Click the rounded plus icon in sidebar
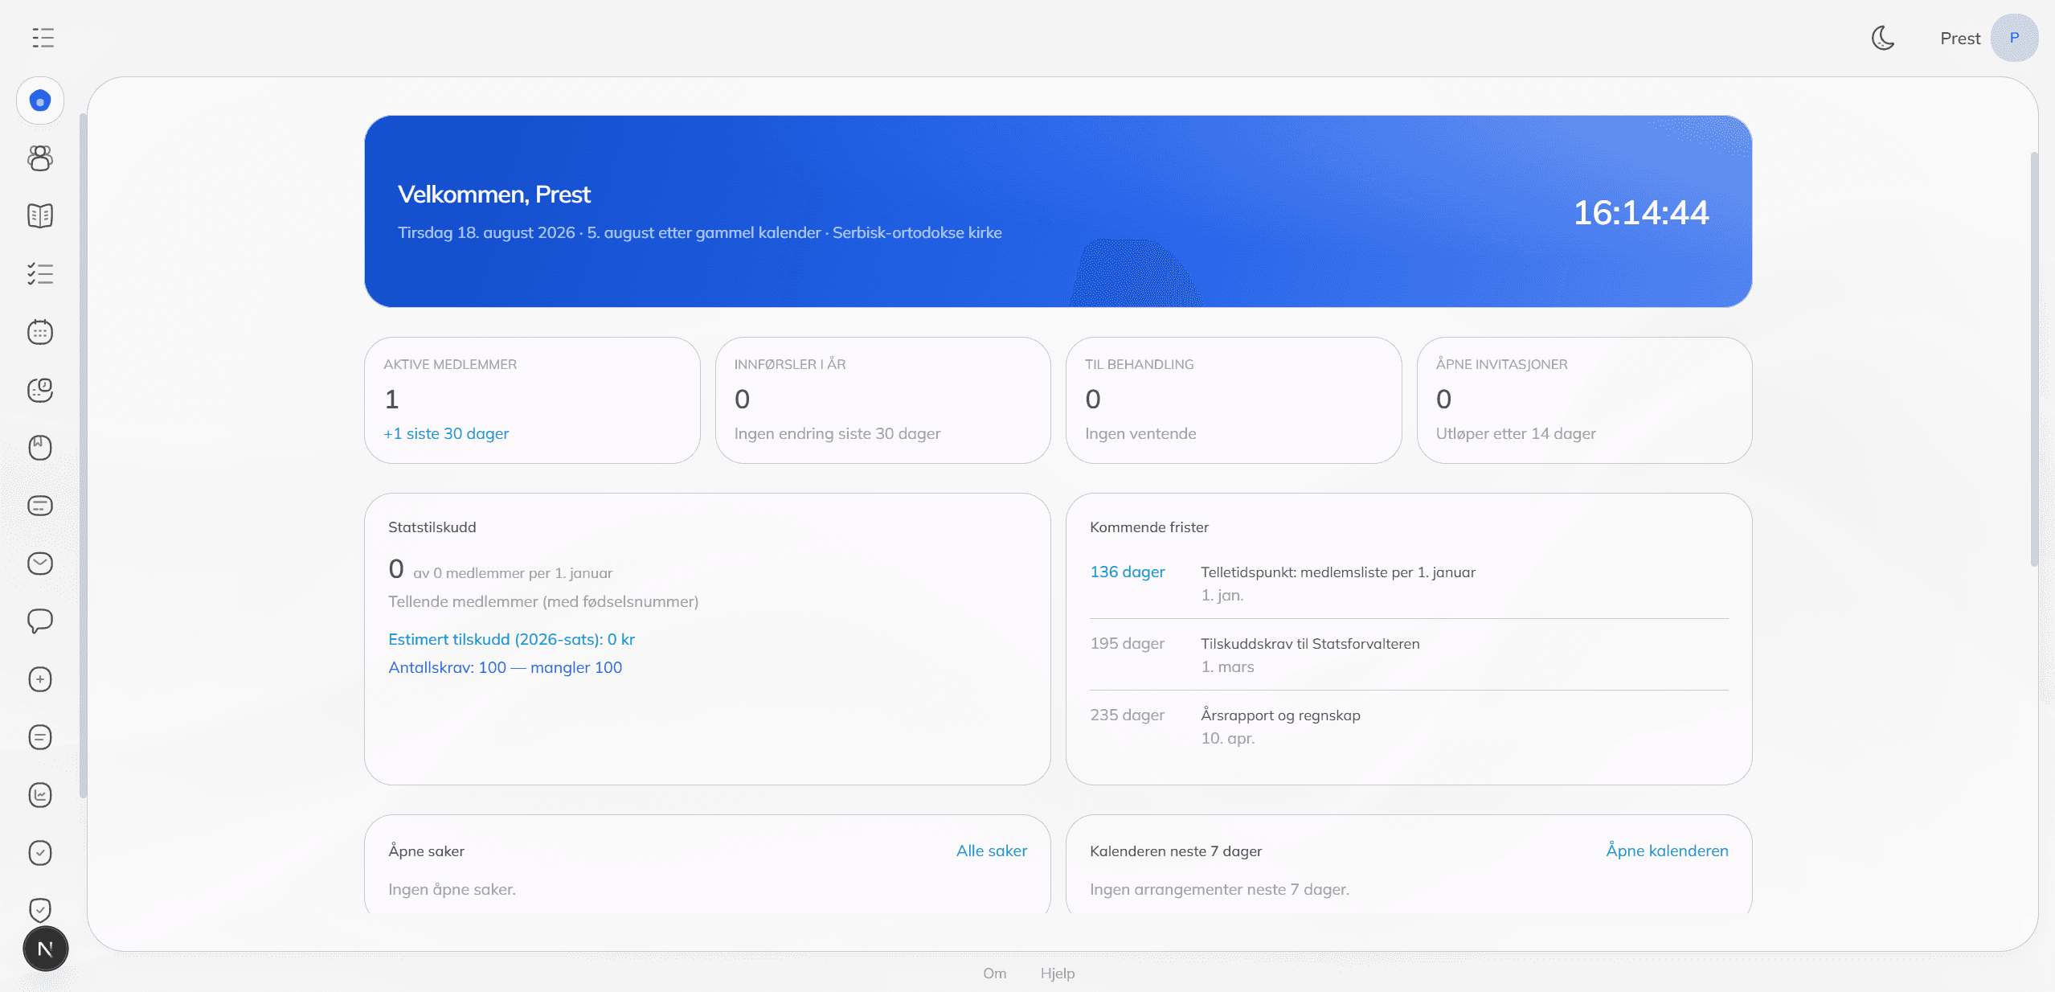Screen dimensions: 2055x992 tap(40, 679)
